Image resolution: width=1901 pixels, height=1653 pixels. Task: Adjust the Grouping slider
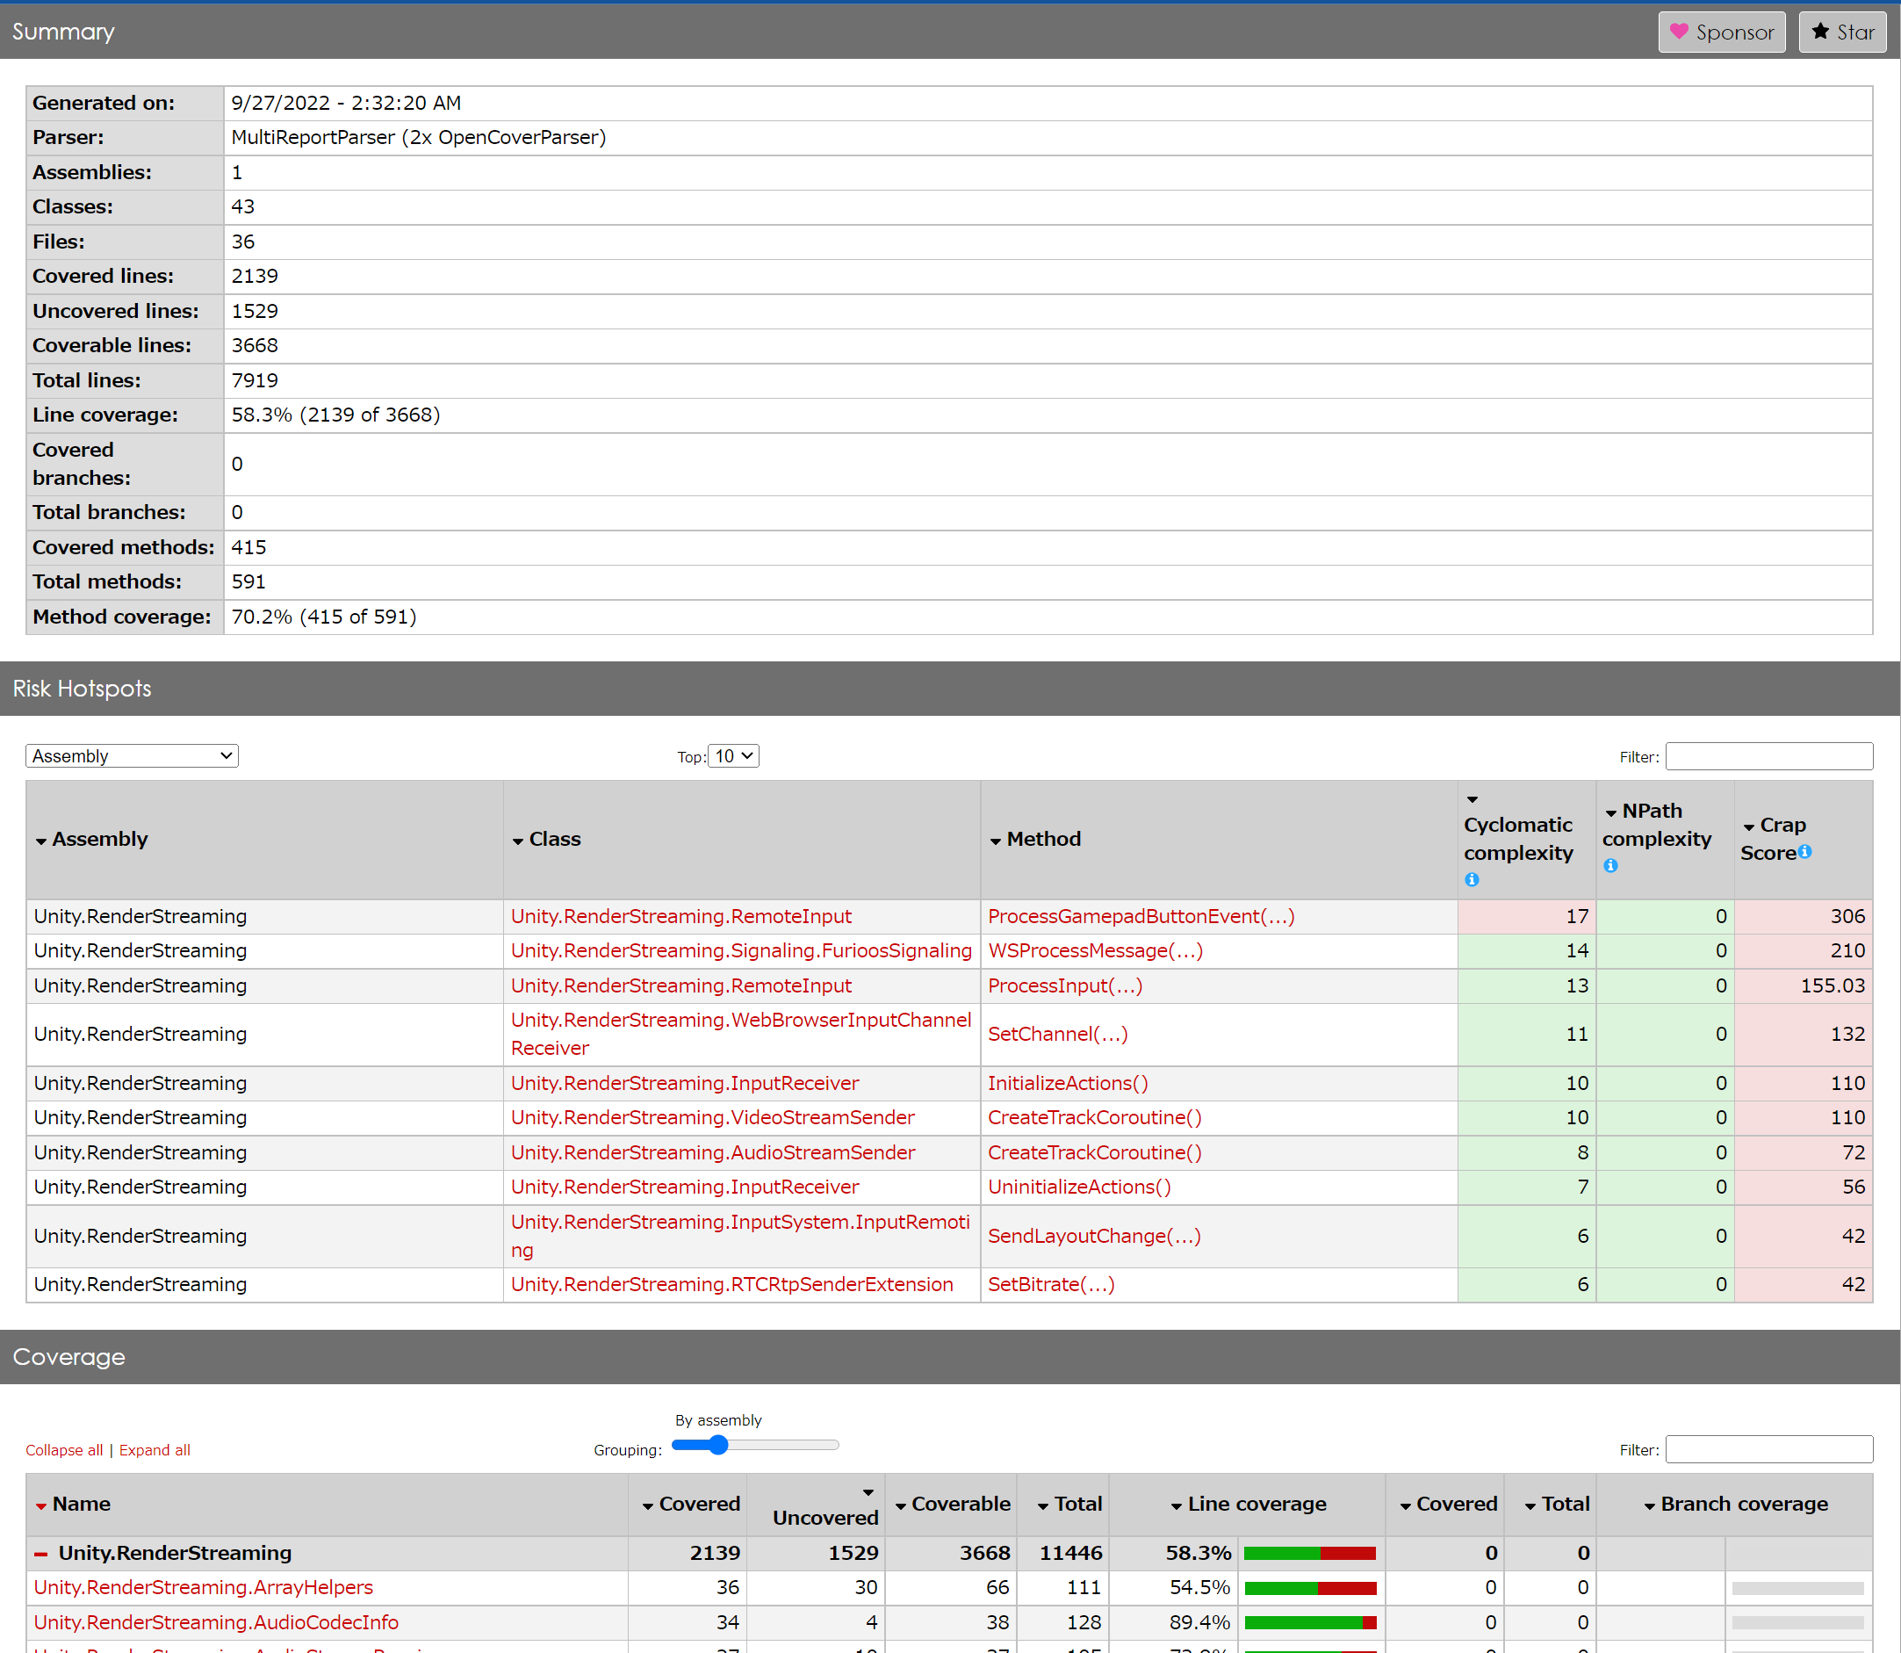[718, 1446]
